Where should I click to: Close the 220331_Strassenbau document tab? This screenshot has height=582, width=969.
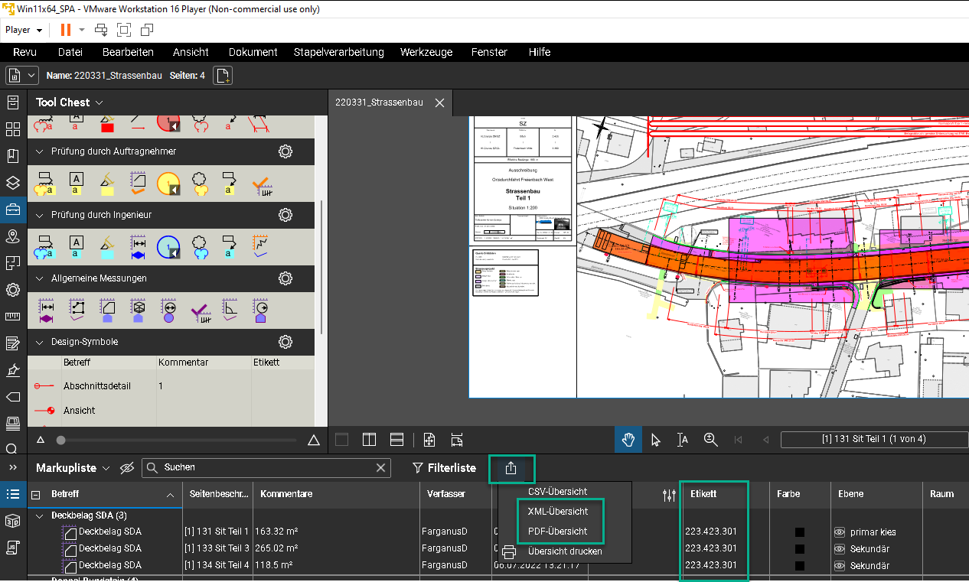point(439,102)
